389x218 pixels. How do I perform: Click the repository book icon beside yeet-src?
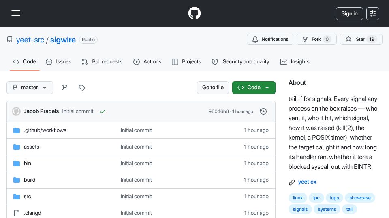[10, 40]
